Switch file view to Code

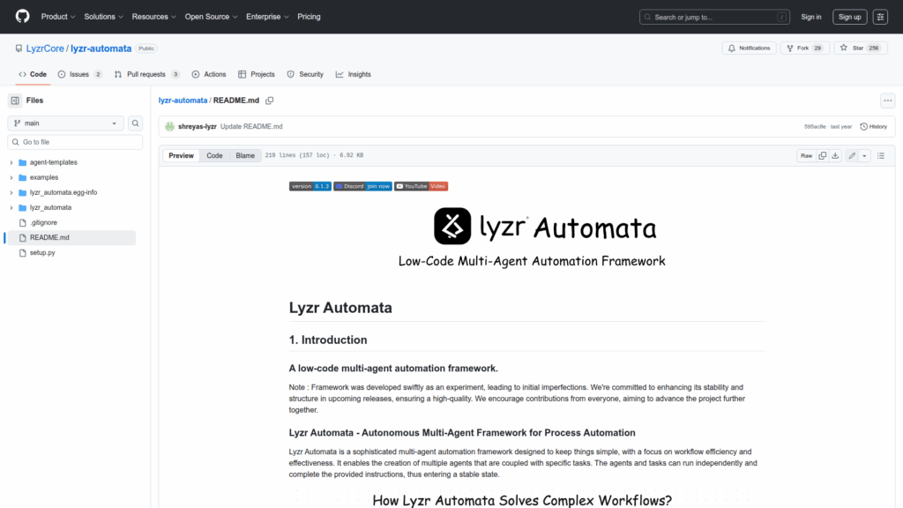214,155
